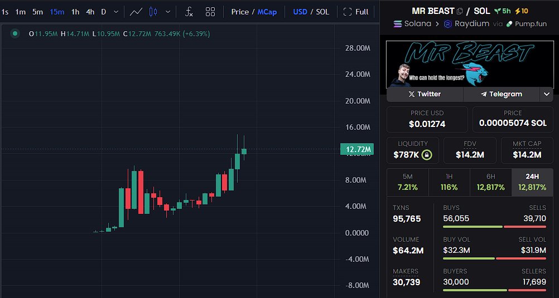Click the BUYS 56,055 count

point(456,218)
